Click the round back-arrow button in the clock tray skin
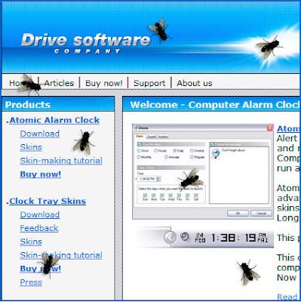 click(170, 237)
